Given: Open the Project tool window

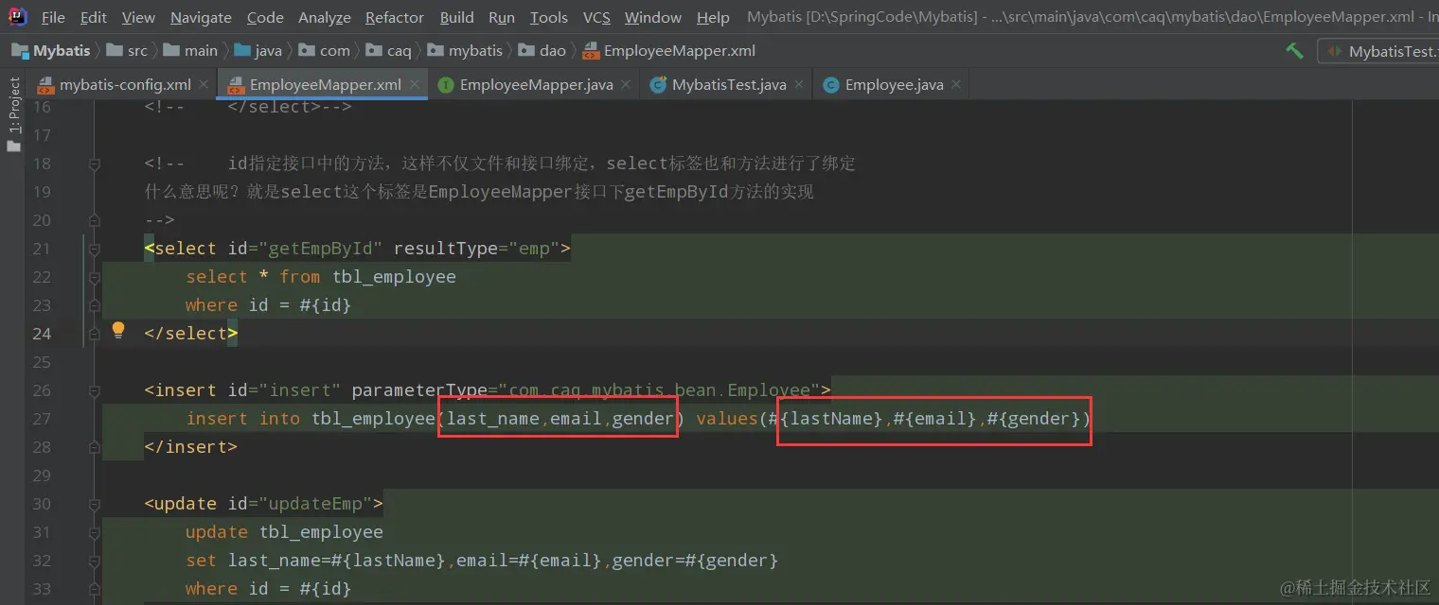Looking at the screenshot, I should [x=13, y=115].
